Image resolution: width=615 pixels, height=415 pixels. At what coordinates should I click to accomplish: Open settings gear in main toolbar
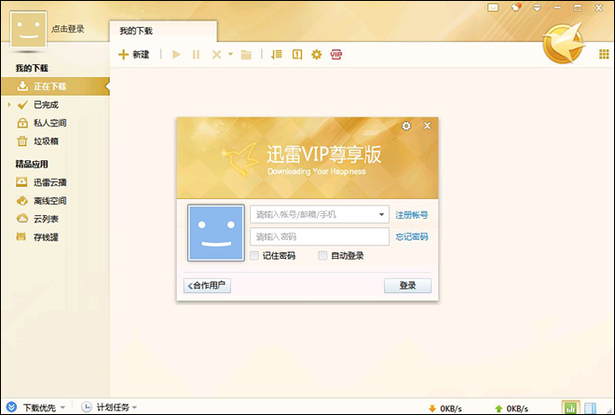pyautogui.click(x=317, y=54)
